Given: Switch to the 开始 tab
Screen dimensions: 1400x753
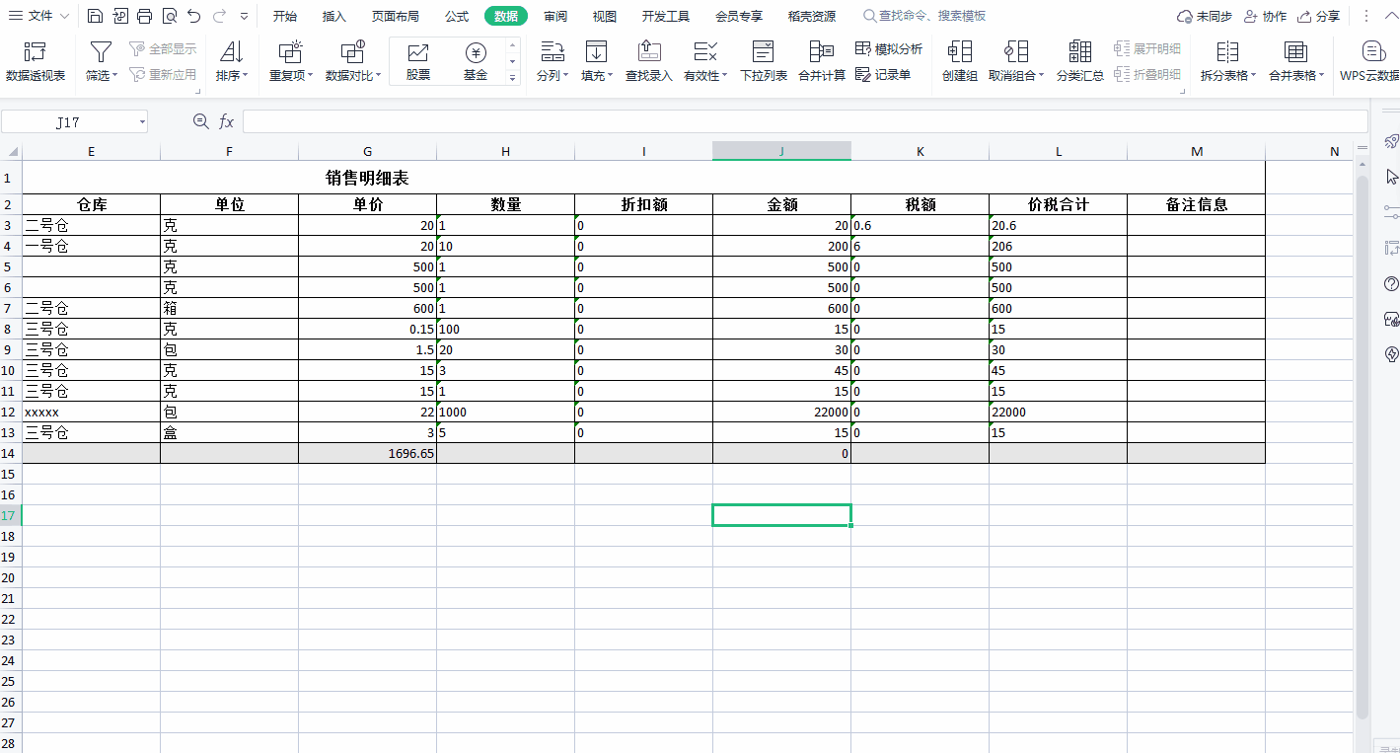Looking at the screenshot, I should (285, 16).
